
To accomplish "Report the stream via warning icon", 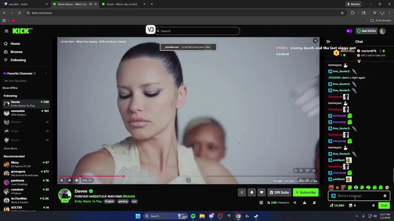I will [304, 203].
